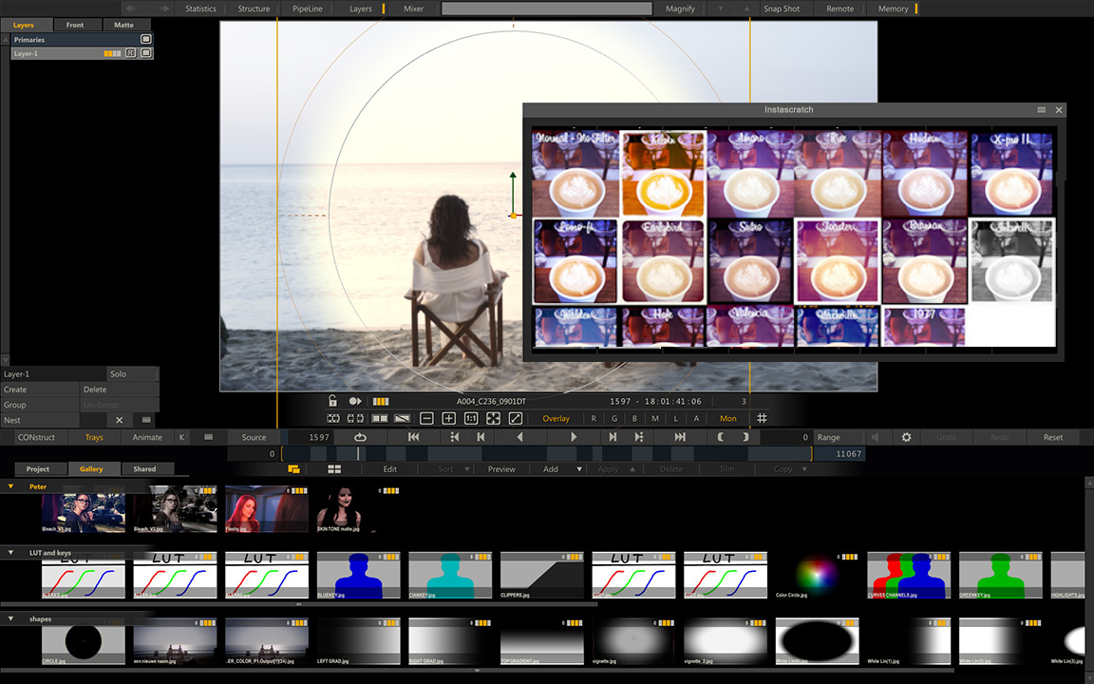The height and width of the screenshot is (684, 1094).
Task: Select the Toaster filter thumbnail
Action: coord(838,261)
